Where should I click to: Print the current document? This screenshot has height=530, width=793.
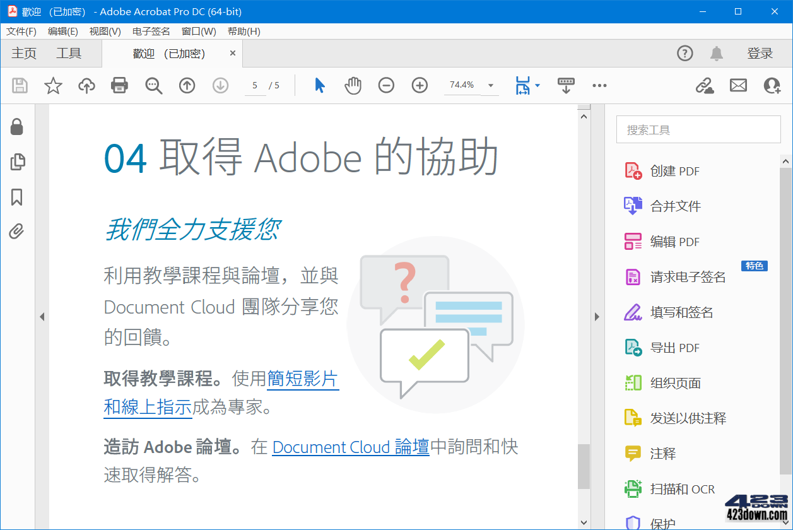(x=120, y=85)
